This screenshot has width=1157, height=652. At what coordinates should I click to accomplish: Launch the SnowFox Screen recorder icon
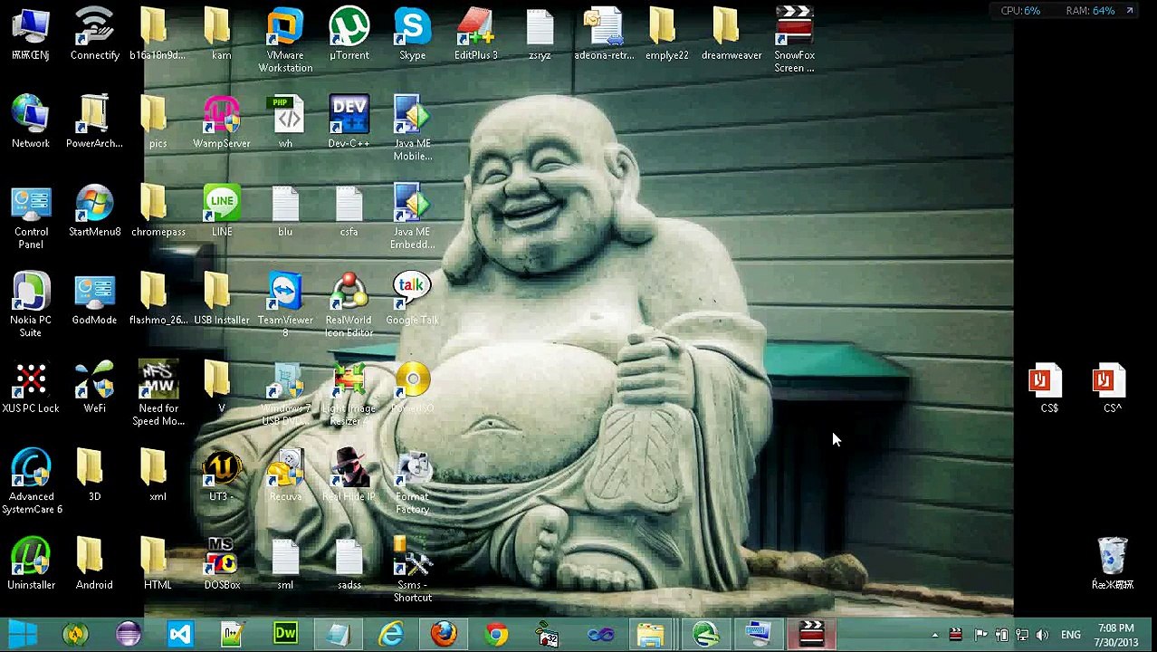pos(794,40)
